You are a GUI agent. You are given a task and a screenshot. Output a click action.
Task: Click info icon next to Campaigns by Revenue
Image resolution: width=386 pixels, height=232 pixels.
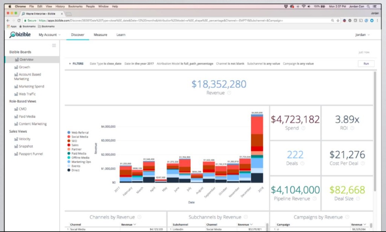click(x=347, y=217)
